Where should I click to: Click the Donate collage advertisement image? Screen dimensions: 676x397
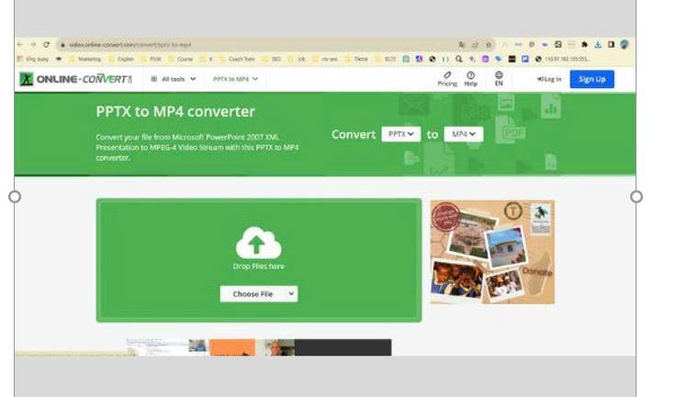[492, 252]
